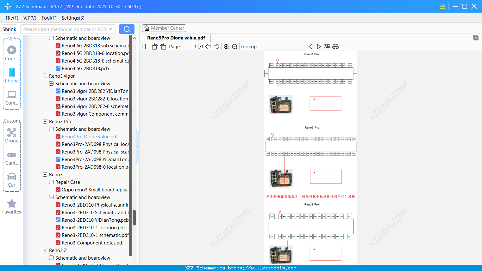Viewport: 482px width, 271px height.
Task: Click the Lookup text field
Action: 283,46
